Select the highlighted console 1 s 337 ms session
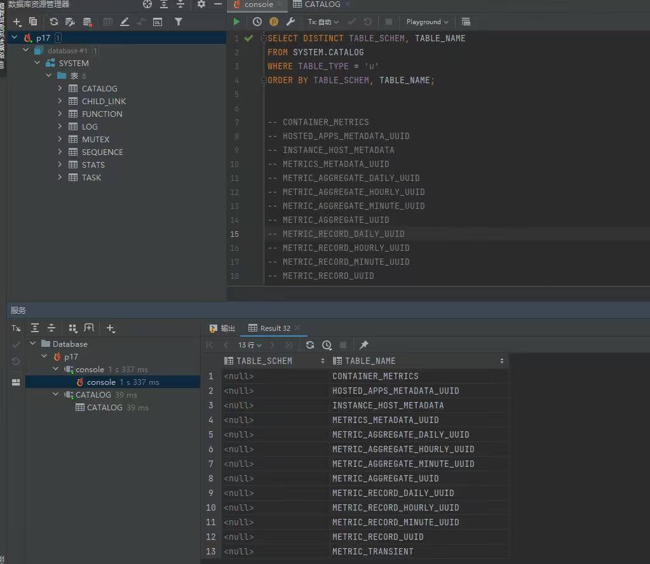Viewport: 650px width, 564px height. click(112, 382)
